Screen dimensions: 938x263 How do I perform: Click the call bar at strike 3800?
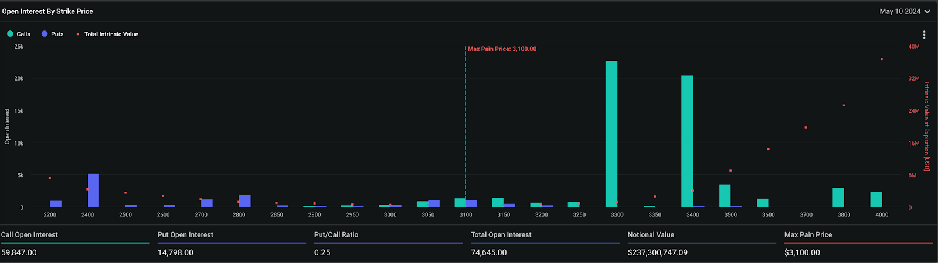(838, 197)
